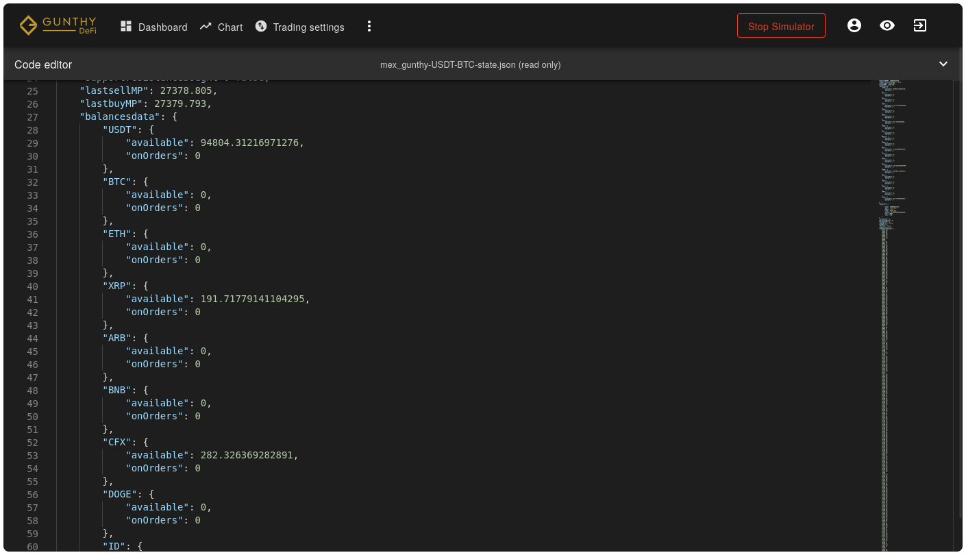The image size is (966, 555).
Task: Click line number 58 in the gutter
Action: [32, 521]
